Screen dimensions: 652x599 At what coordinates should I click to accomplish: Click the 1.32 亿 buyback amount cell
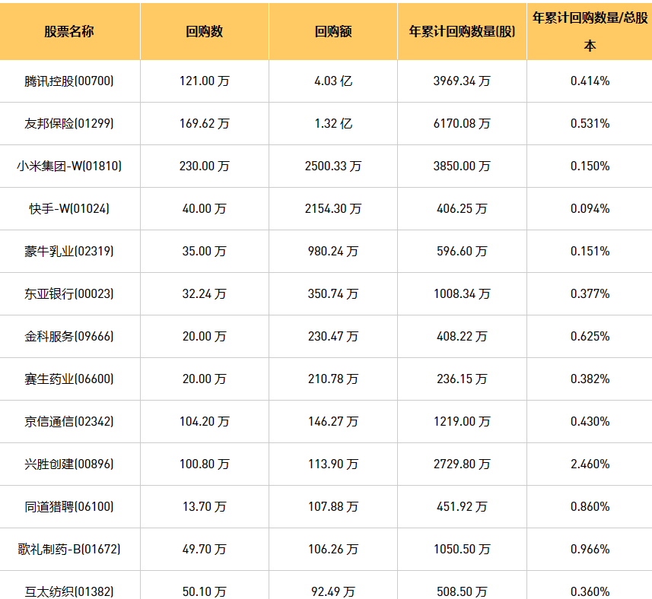pos(333,123)
